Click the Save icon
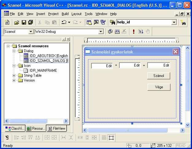The image size is (192, 149). pos(24,22)
